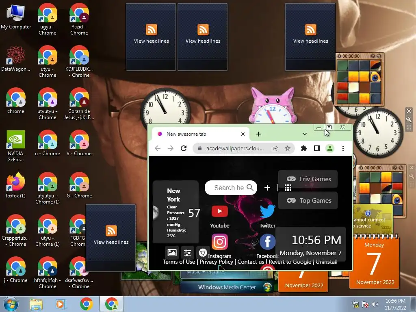Open the Yazid - Chrome shortcut
The image size is (416, 312).
[x=79, y=19]
